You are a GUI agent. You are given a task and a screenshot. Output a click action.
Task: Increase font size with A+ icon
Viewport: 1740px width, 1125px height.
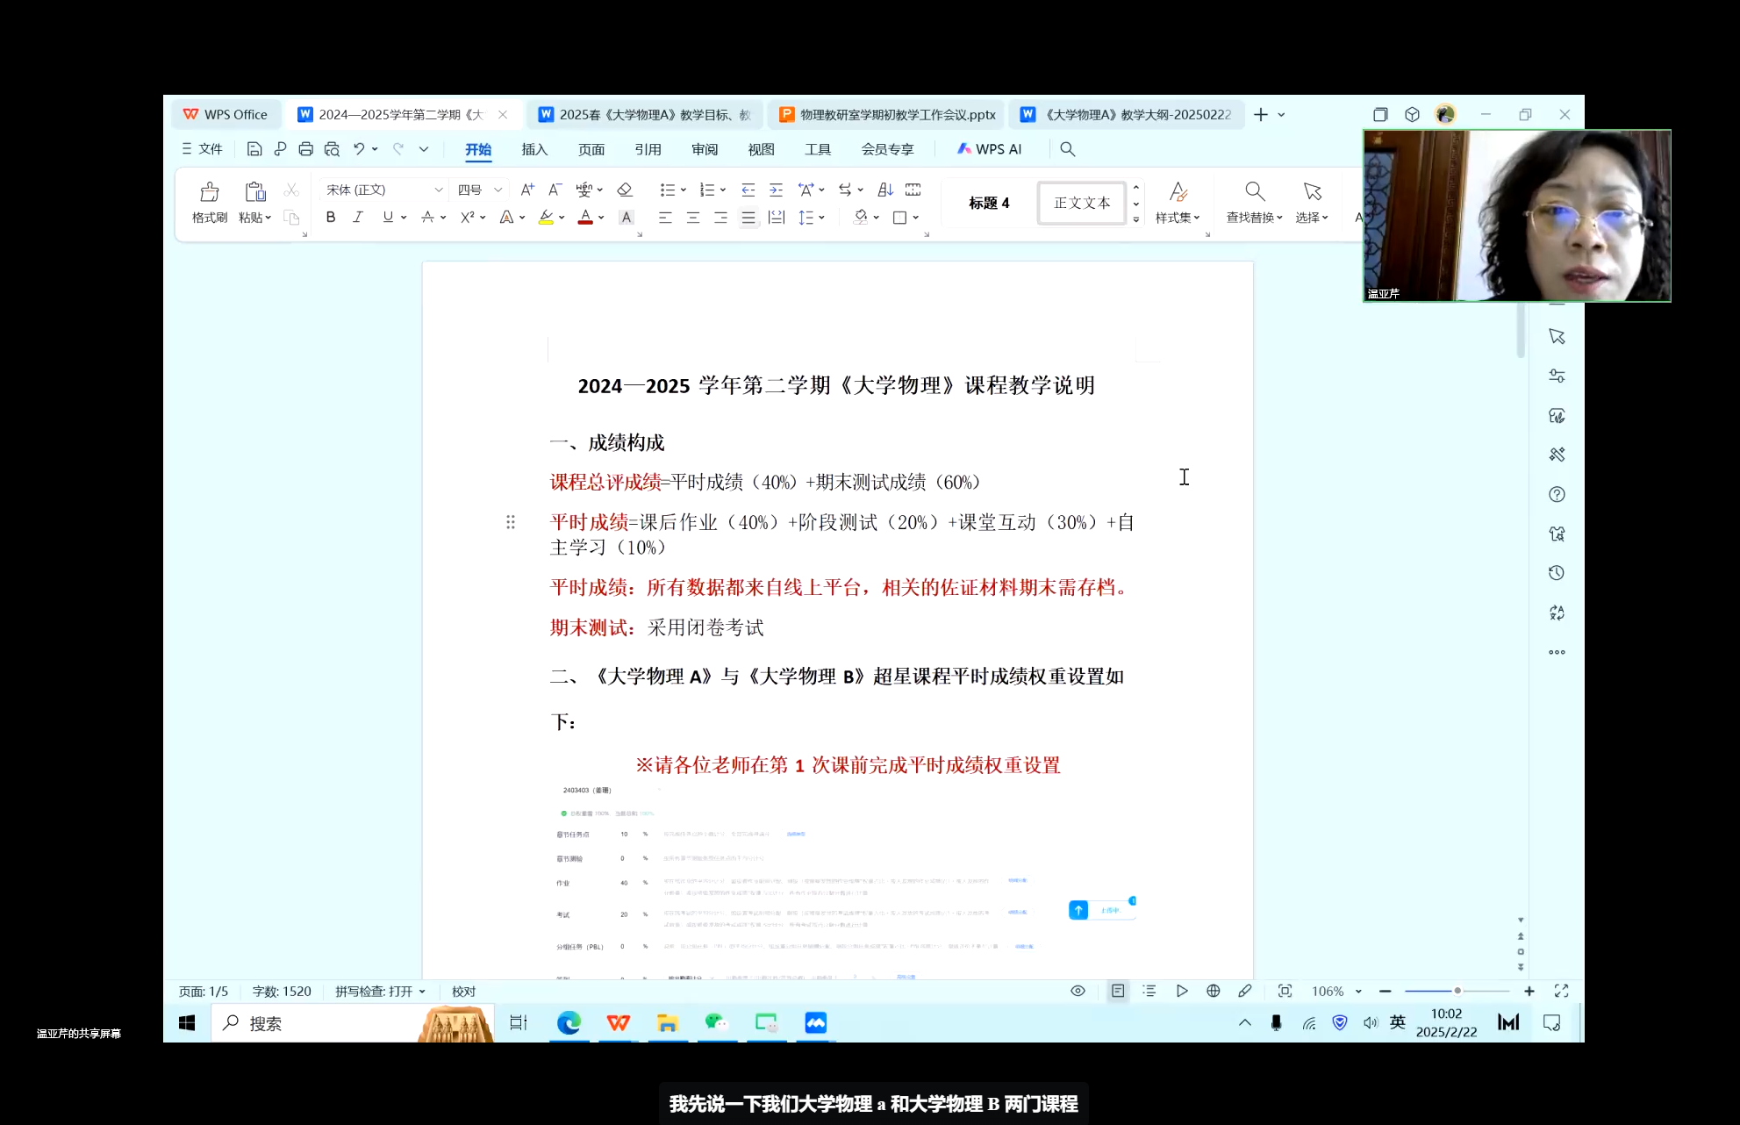(526, 190)
